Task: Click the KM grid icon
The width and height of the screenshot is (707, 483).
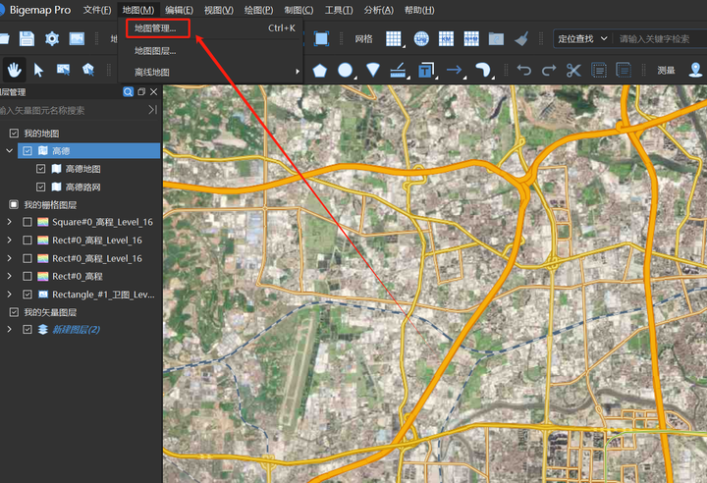Action: click(446, 39)
